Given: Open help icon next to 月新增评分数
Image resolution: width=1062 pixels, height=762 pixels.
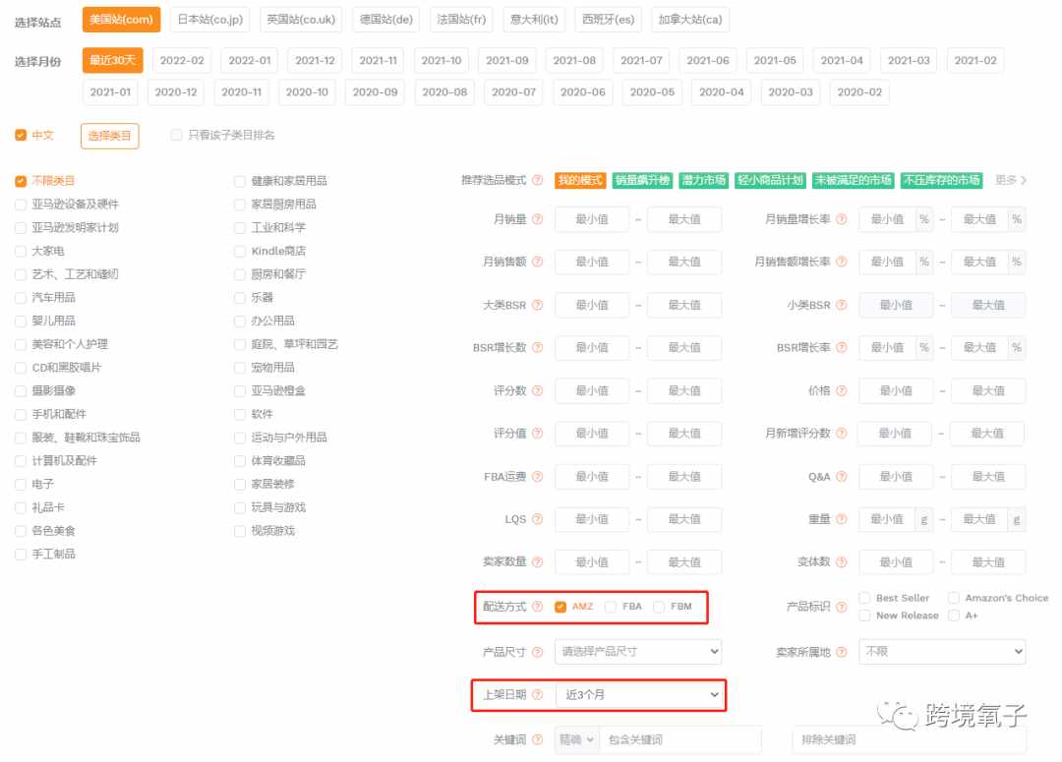Looking at the screenshot, I should 841,434.
